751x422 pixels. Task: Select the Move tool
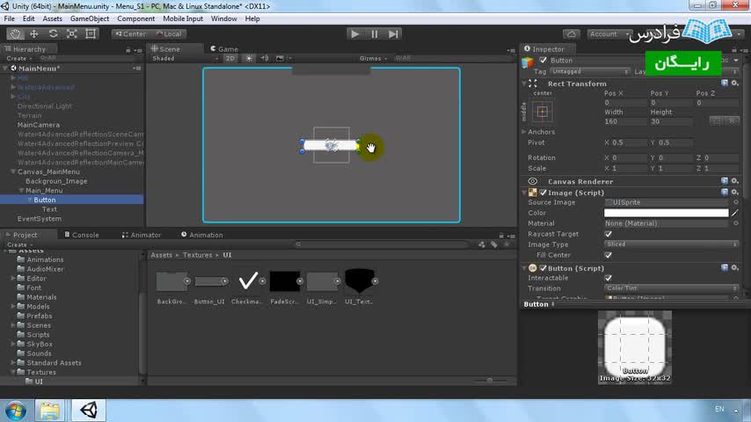(x=34, y=34)
